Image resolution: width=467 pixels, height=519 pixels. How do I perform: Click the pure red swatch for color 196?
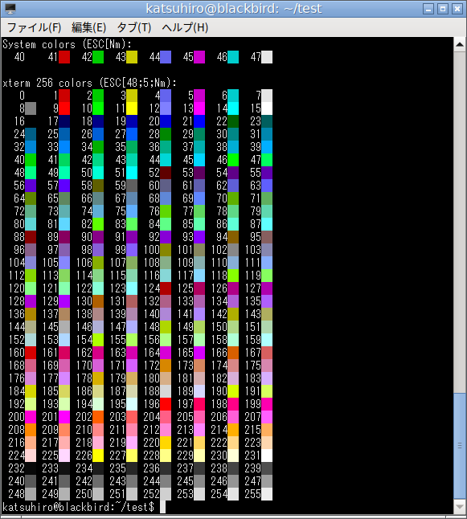(x=166, y=404)
